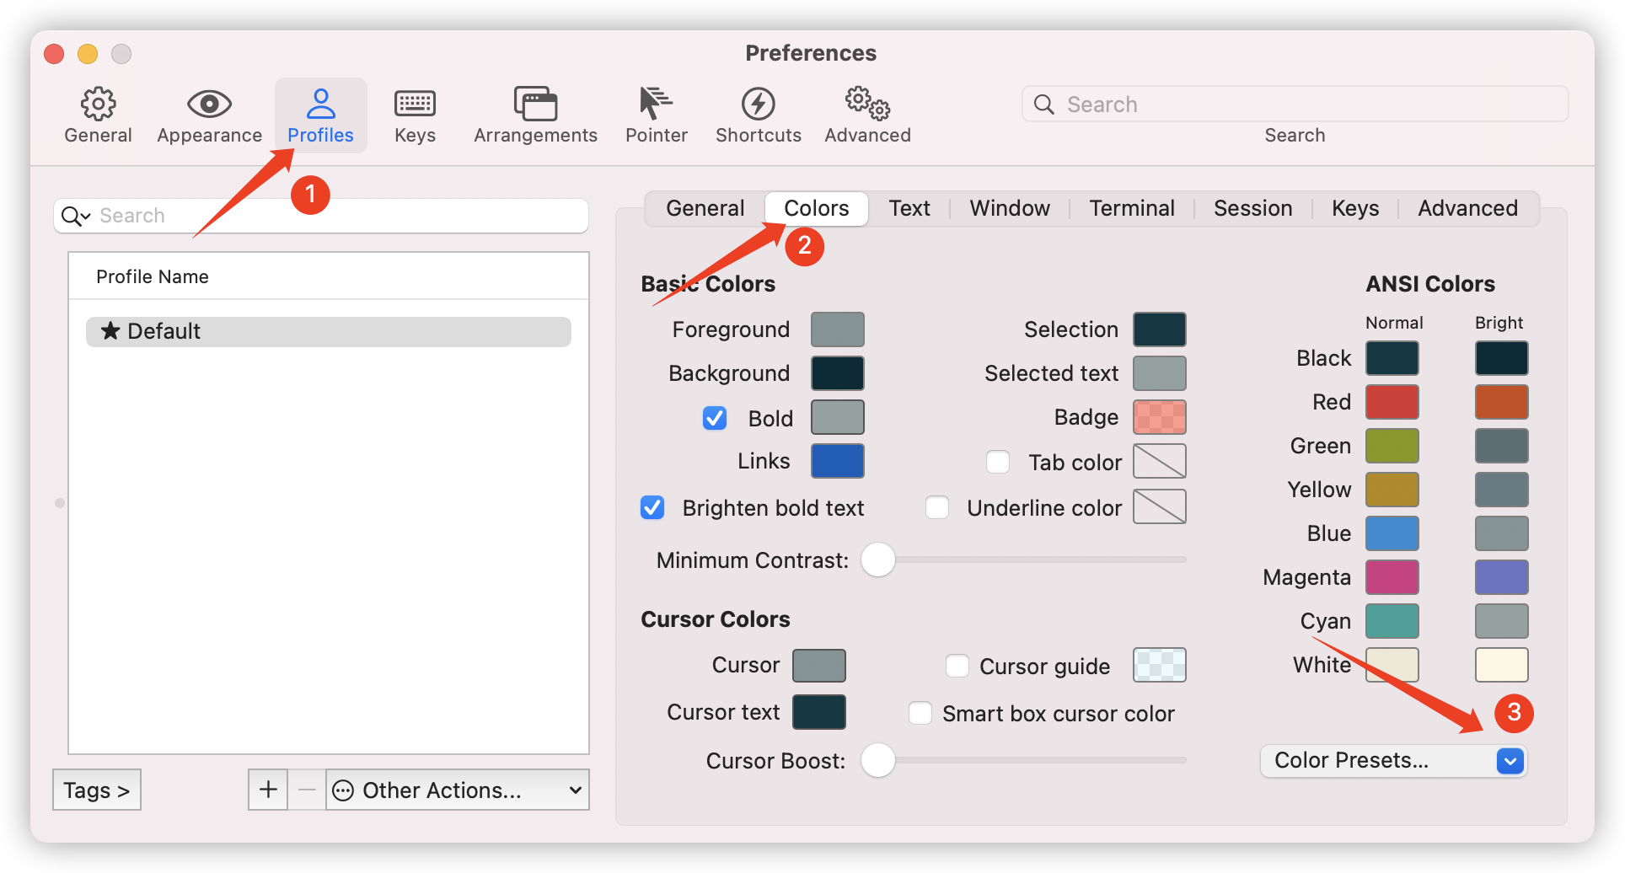Image resolution: width=1625 pixels, height=873 pixels.
Task: Switch to the Text tab
Action: (909, 208)
